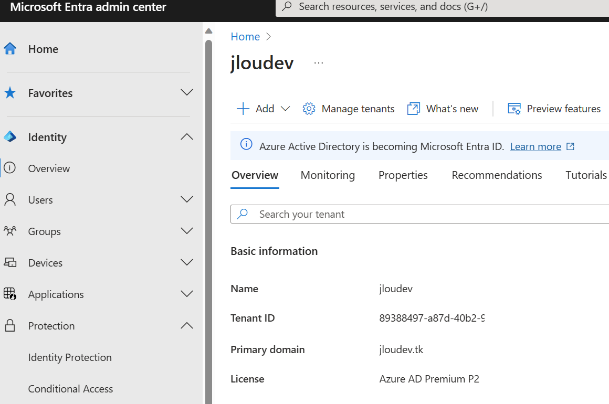Image resolution: width=609 pixels, height=404 pixels.
Task: Click the breadcrumb chevron after Home
Action: click(268, 37)
